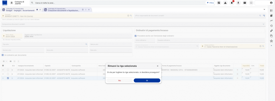Expand the second table row plus

tap(3, 74)
